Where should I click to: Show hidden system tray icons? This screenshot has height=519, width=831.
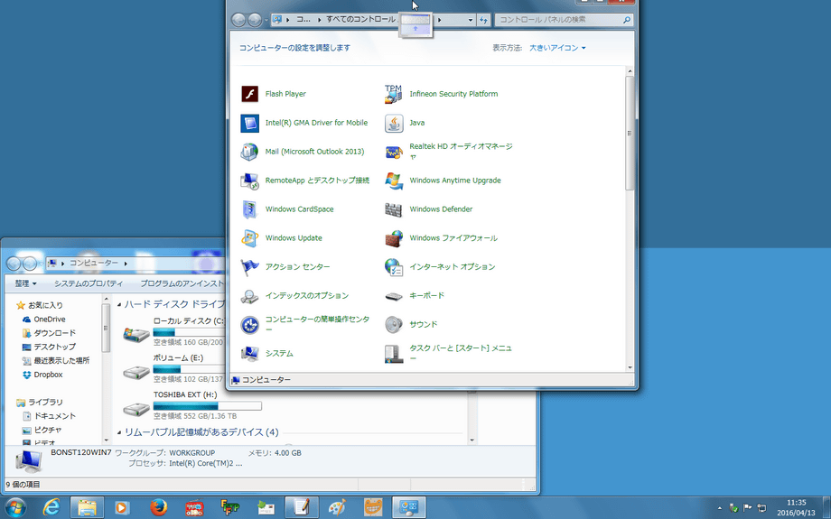click(x=719, y=508)
